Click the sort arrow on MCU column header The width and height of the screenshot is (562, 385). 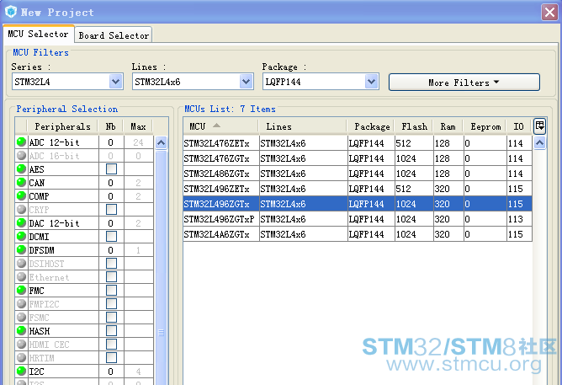[x=216, y=126]
